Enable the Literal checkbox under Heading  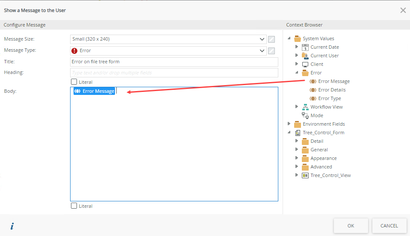click(x=74, y=82)
